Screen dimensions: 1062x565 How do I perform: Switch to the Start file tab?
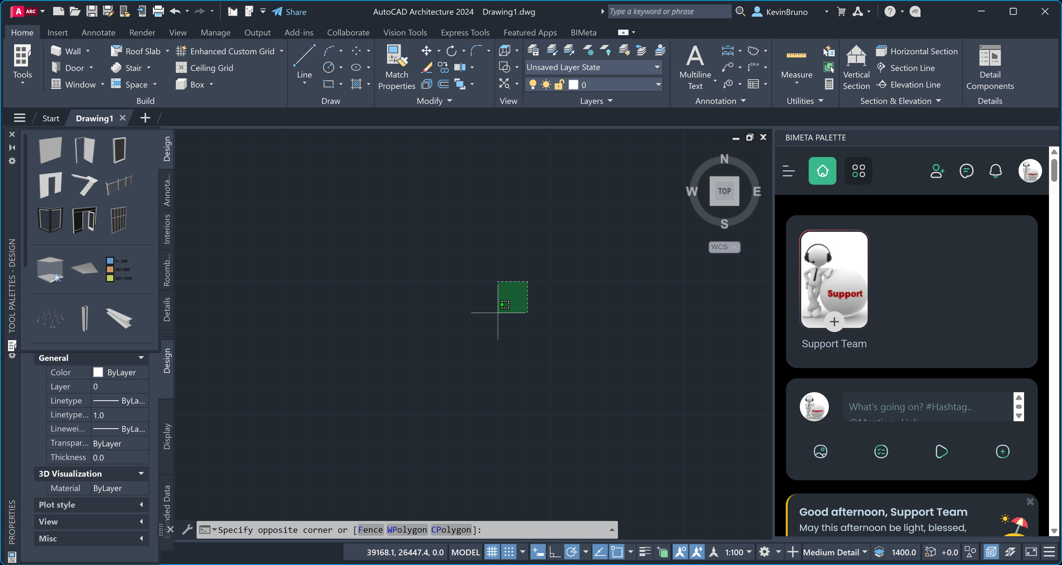(x=51, y=118)
